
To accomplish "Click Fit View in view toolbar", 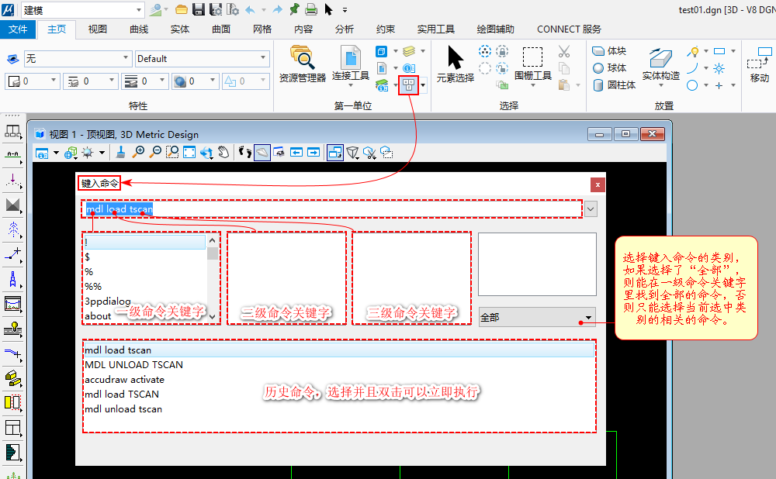I will tap(189, 152).
